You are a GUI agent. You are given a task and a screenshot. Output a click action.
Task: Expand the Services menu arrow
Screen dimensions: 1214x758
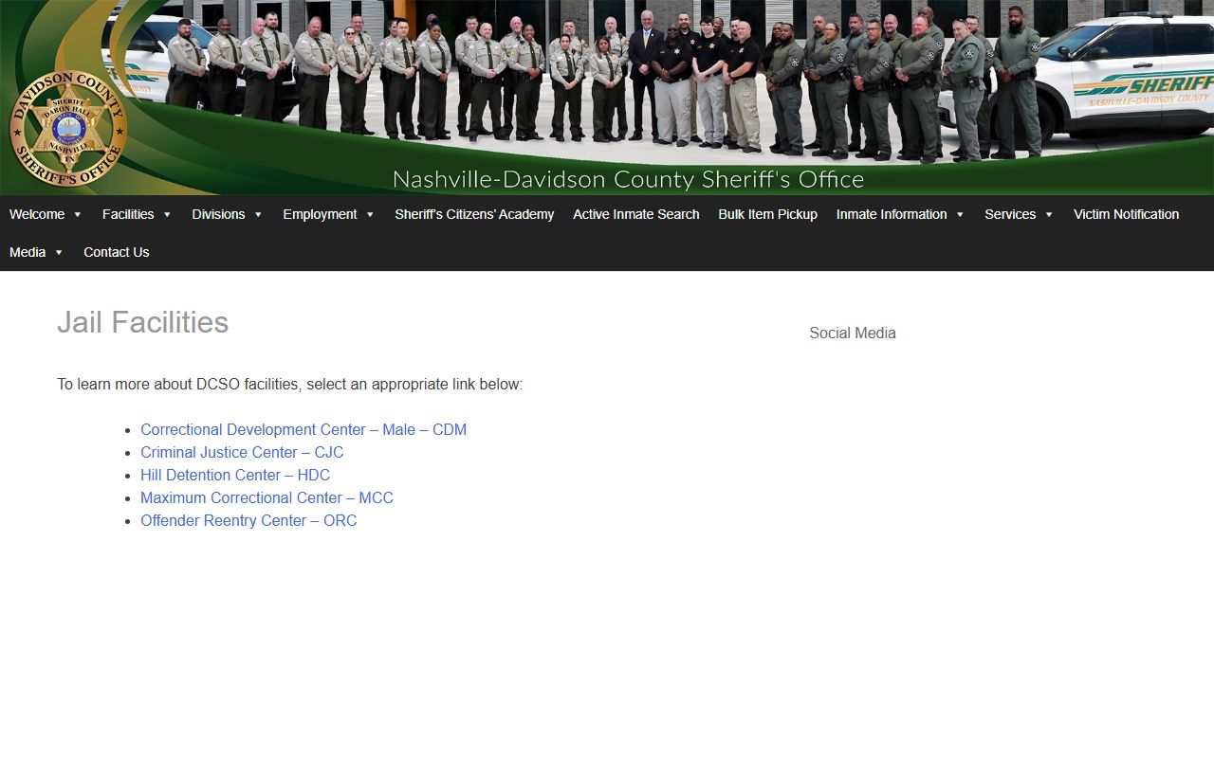point(1049,215)
